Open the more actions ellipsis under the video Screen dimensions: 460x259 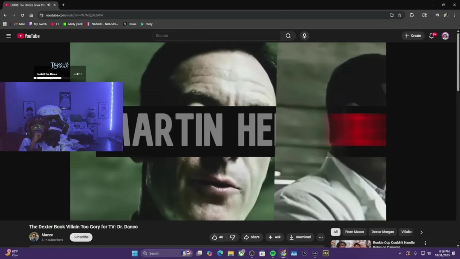pyautogui.click(x=321, y=237)
